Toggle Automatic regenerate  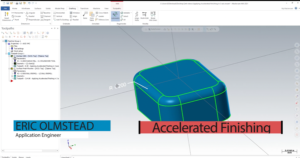(115, 16)
